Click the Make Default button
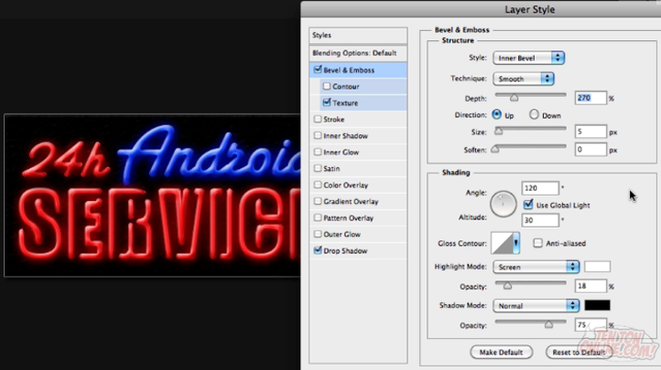661x370 pixels. pos(501,352)
